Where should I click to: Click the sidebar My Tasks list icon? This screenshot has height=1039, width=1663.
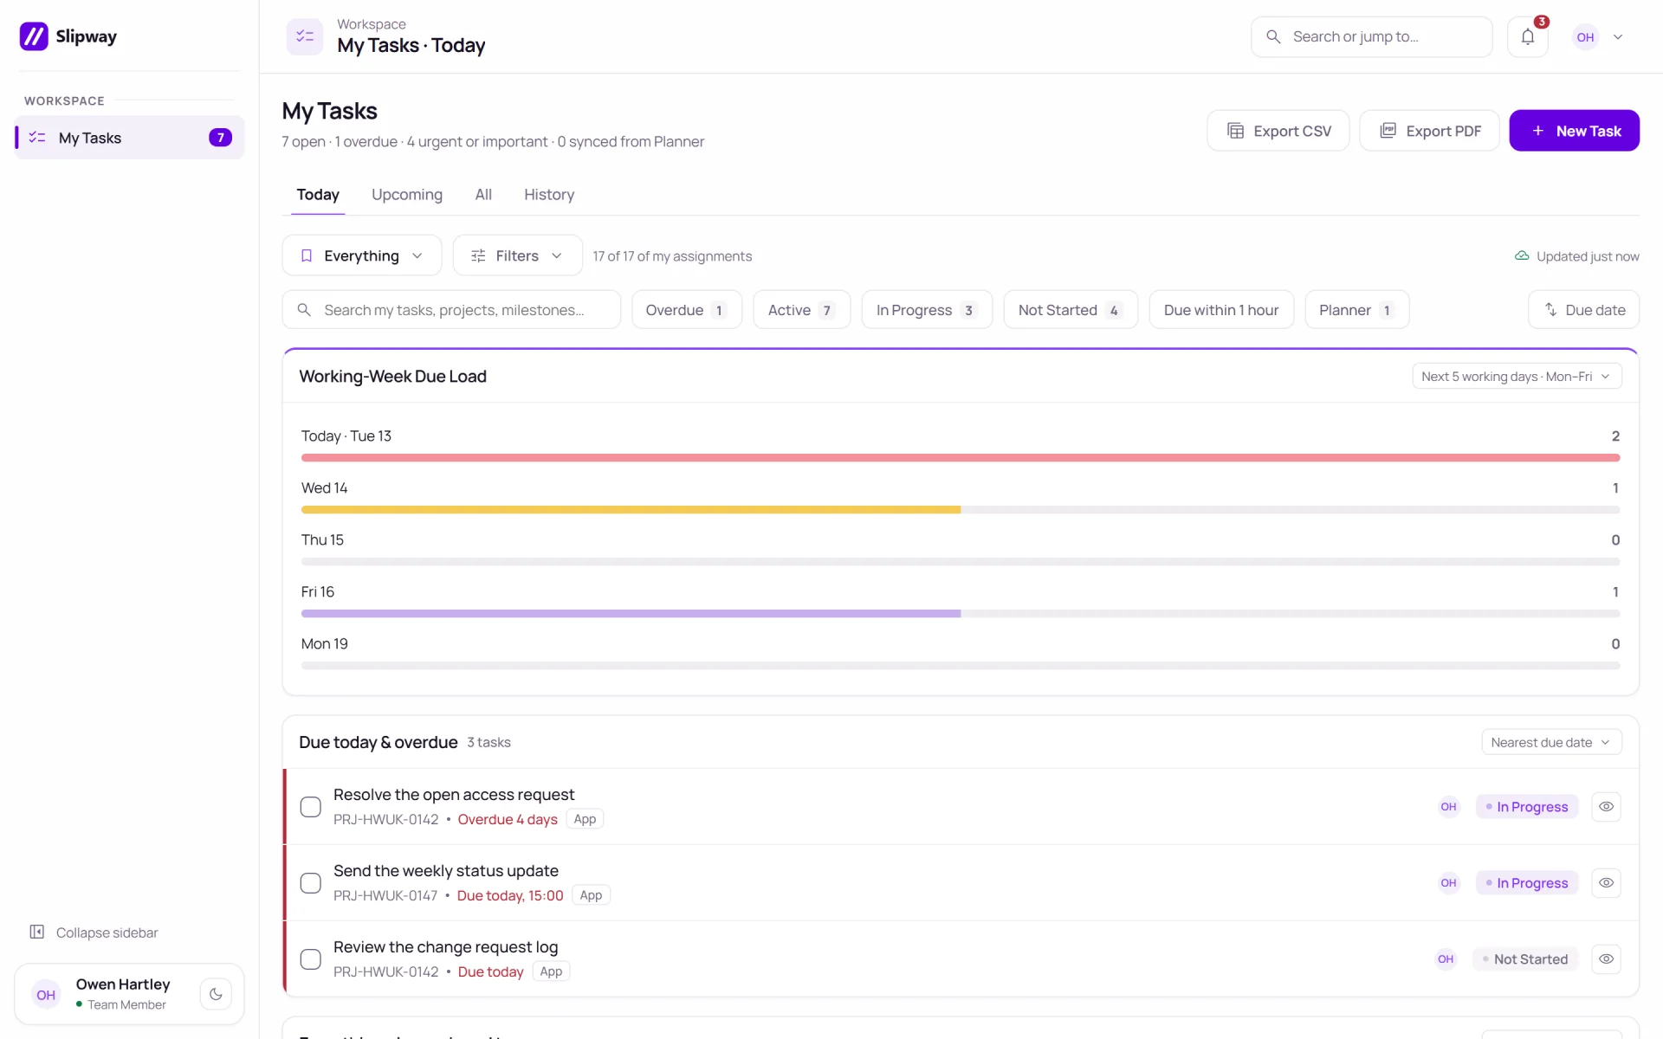(37, 138)
